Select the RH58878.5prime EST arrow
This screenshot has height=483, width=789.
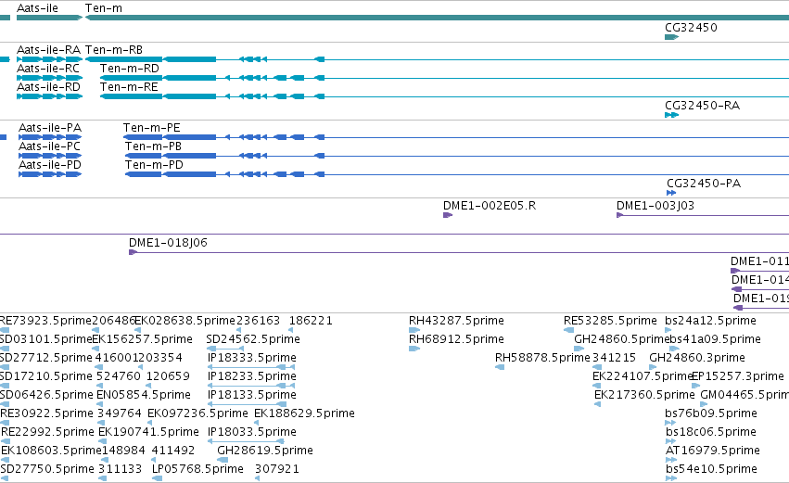500,367
